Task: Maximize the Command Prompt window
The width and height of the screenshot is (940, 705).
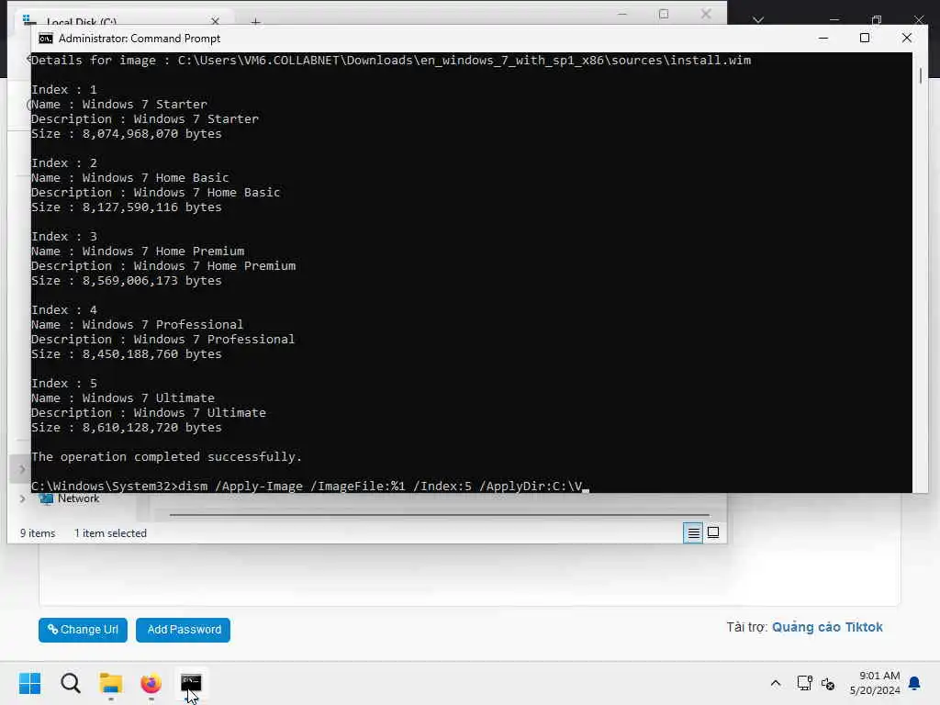Action: [865, 39]
